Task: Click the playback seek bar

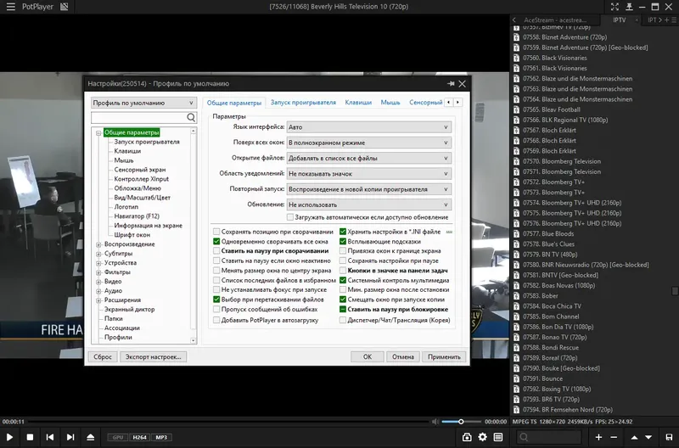Action: click(x=229, y=422)
